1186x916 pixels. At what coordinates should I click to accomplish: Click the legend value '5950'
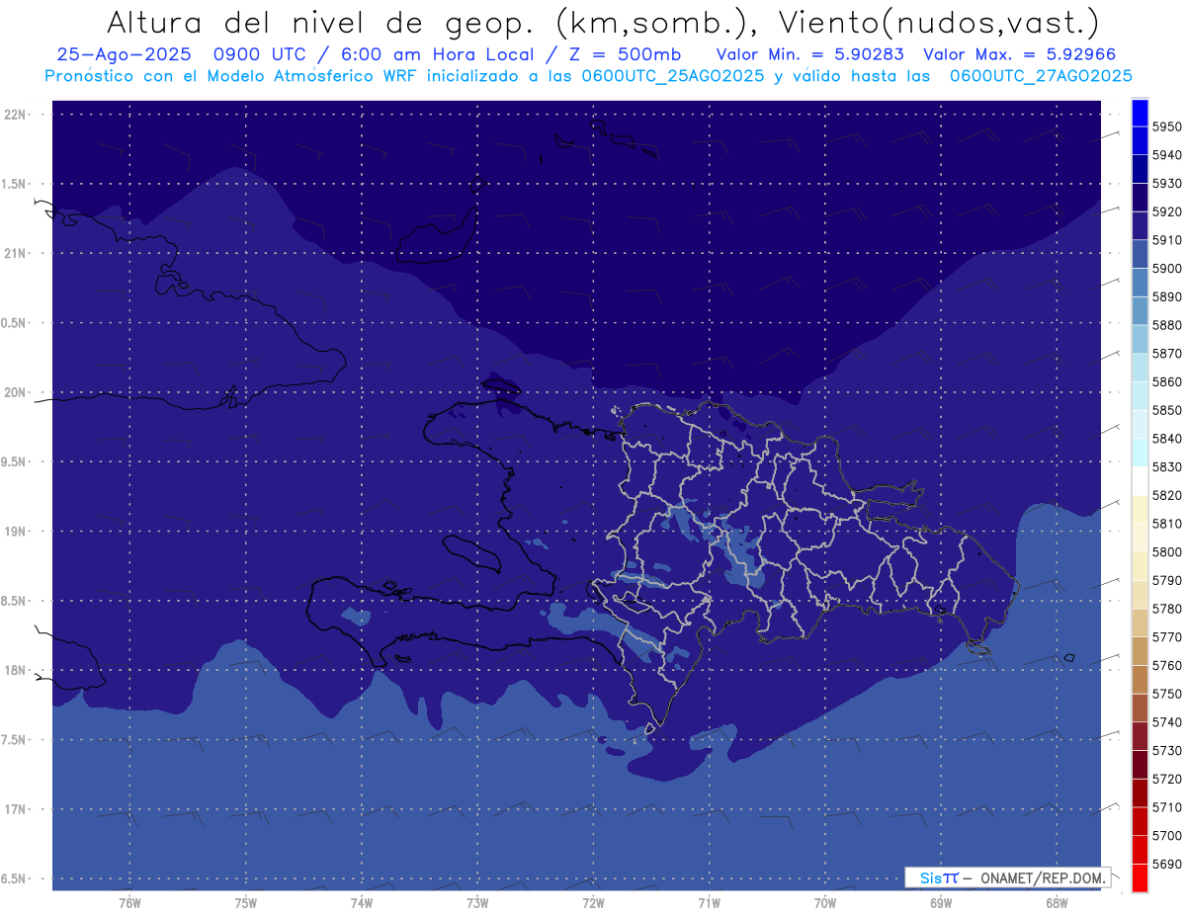[1166, 126]
